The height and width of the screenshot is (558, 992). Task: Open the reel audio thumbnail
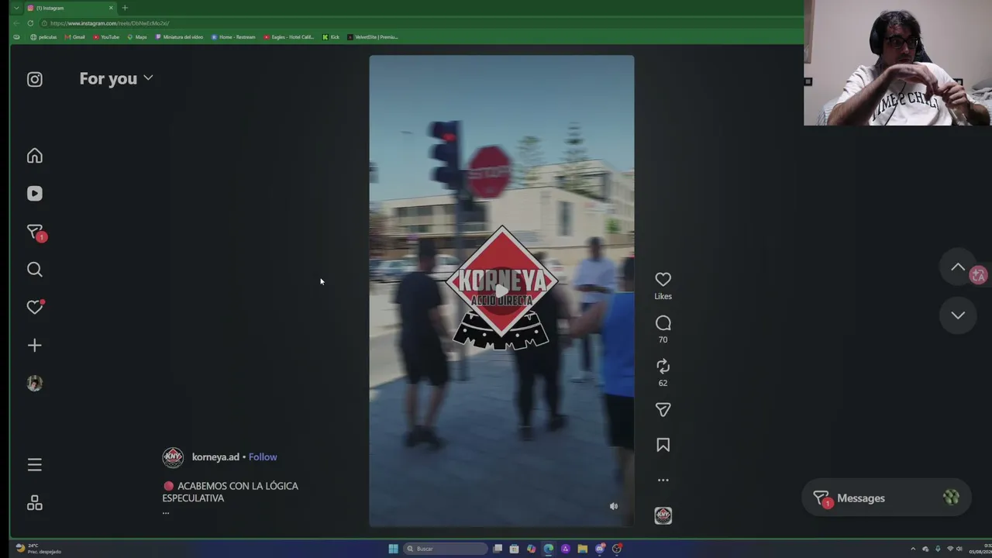click(663, 516)
